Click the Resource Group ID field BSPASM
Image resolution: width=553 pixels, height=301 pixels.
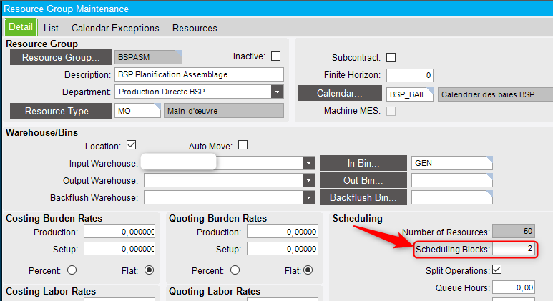[x=148, y=57]
